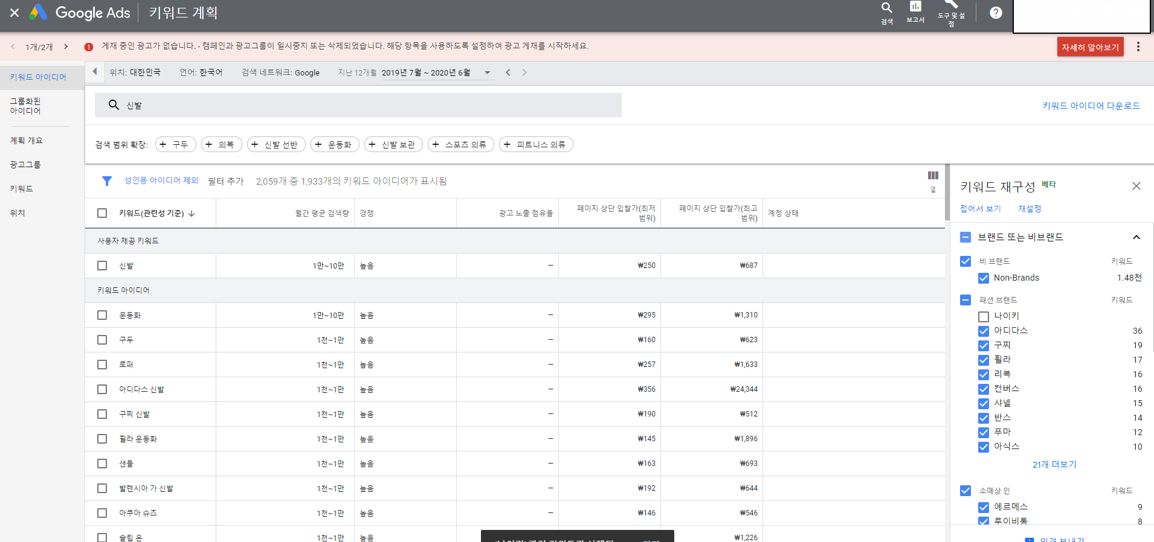1154x542 pixels.
Task: Click the blue filter funnel icon
Action: point(107,181)
